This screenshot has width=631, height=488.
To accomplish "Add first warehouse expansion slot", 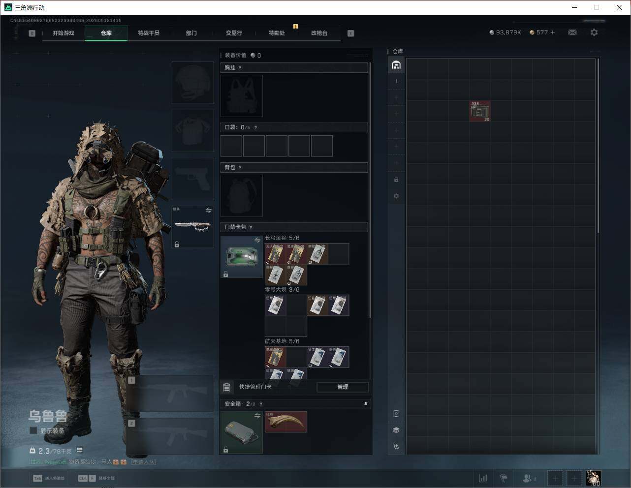I will pos(396,81).
